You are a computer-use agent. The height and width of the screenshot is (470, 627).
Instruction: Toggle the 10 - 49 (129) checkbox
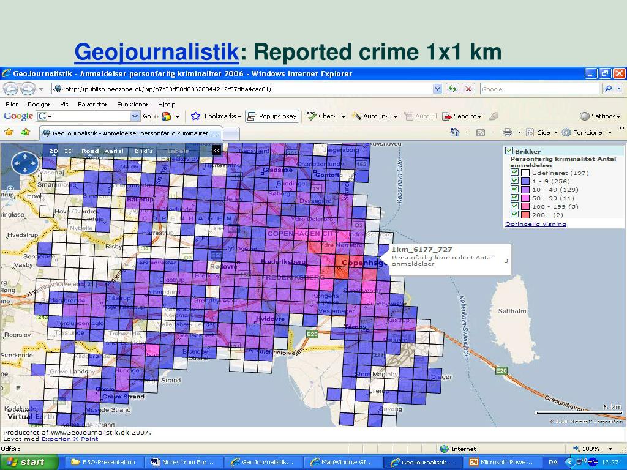point(514,190)
